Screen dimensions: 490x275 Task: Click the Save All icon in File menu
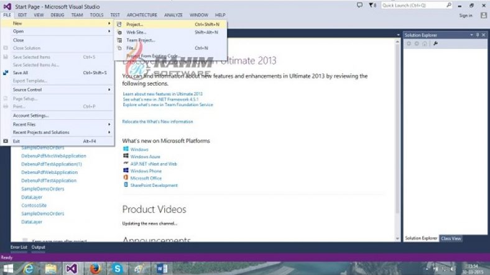(6, 73)
